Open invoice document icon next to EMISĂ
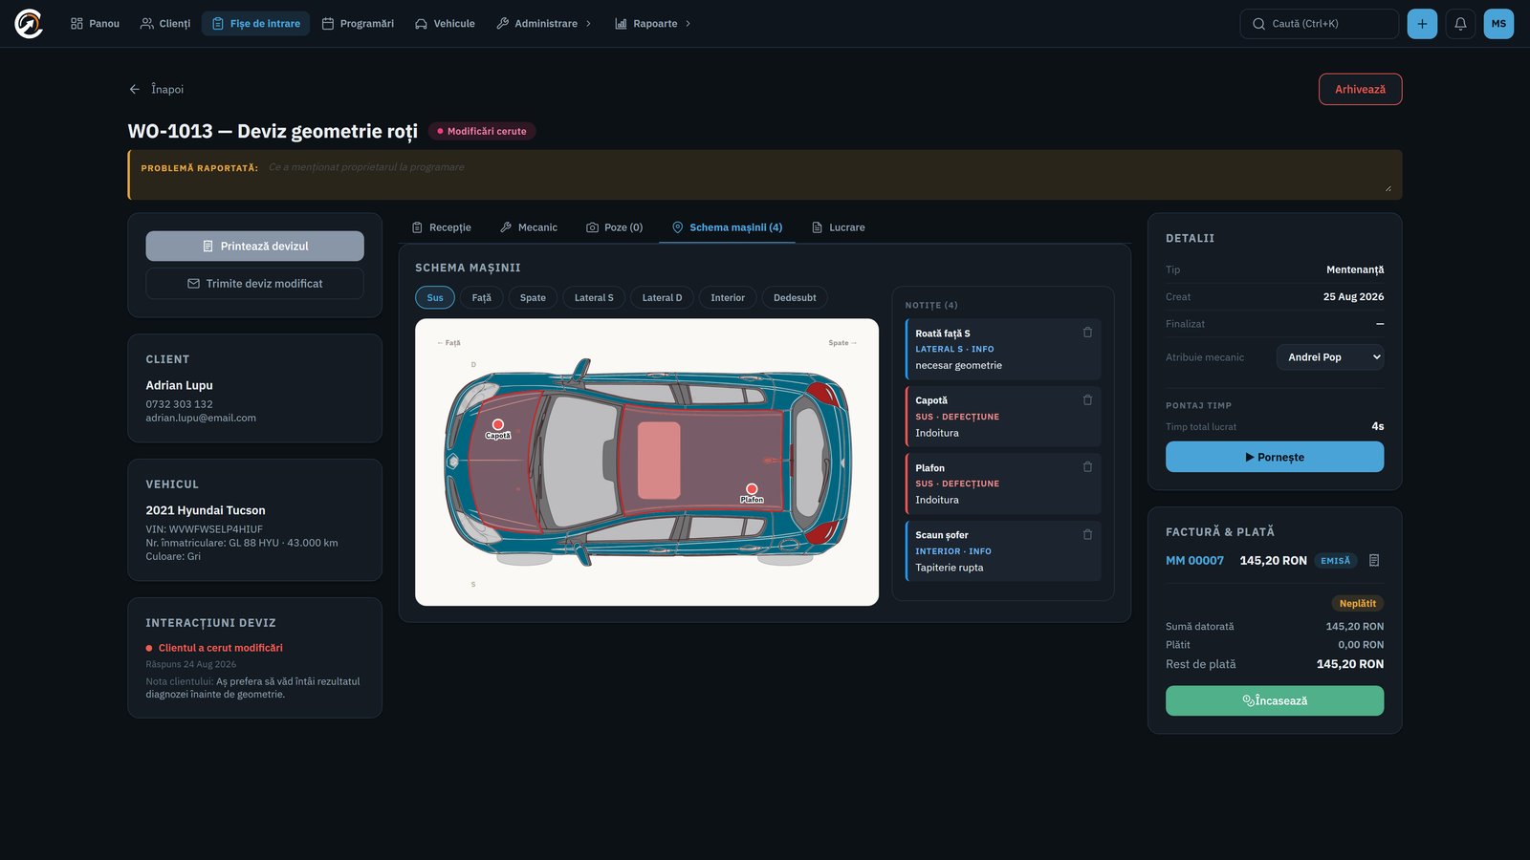 [1374, 561]
